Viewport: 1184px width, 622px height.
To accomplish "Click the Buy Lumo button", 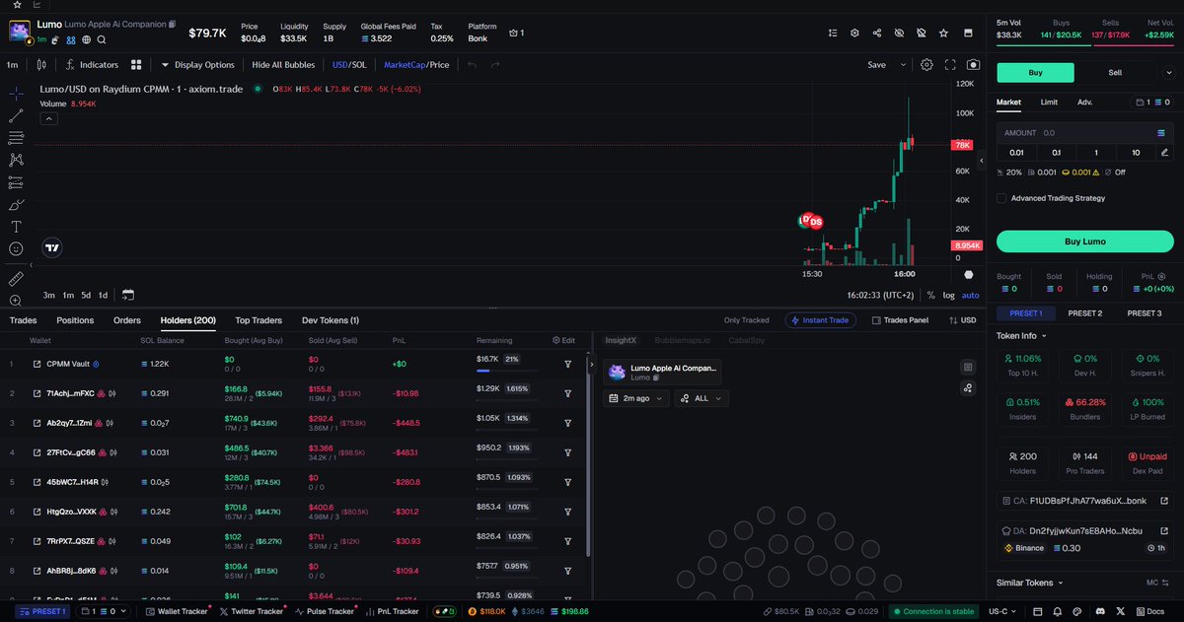I will [1085, 242].
